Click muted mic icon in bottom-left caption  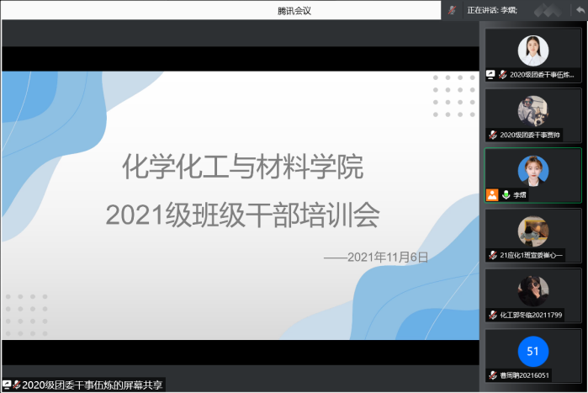coord(16,385)
